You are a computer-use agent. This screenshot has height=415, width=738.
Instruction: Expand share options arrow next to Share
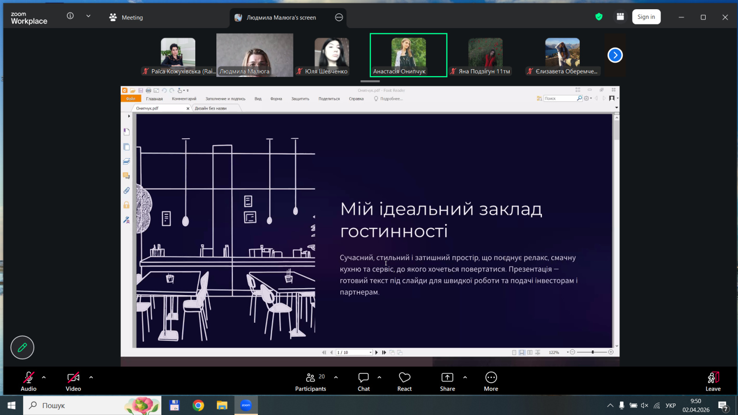tap(465, 377)
